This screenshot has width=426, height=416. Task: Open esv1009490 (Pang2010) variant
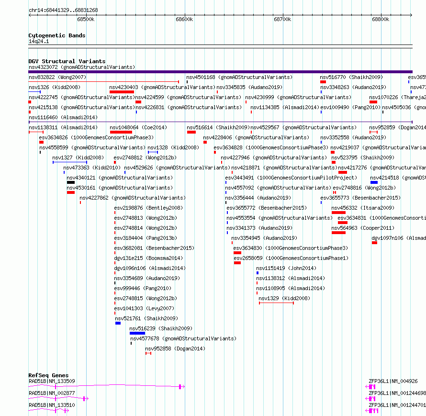[350, 107]
